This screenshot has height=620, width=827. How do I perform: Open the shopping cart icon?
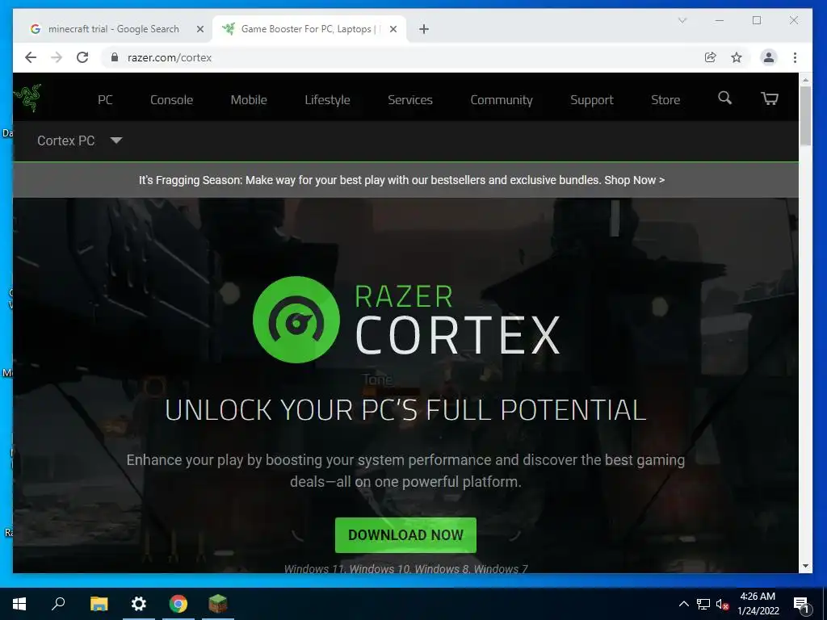(770, 98)
